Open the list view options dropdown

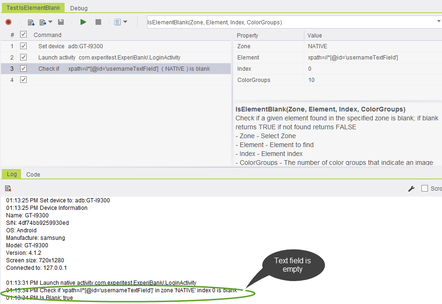[120, 22]
